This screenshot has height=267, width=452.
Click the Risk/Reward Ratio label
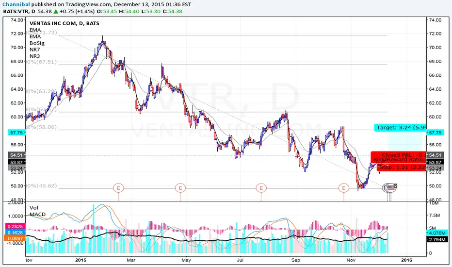click(x=399, y=160)
